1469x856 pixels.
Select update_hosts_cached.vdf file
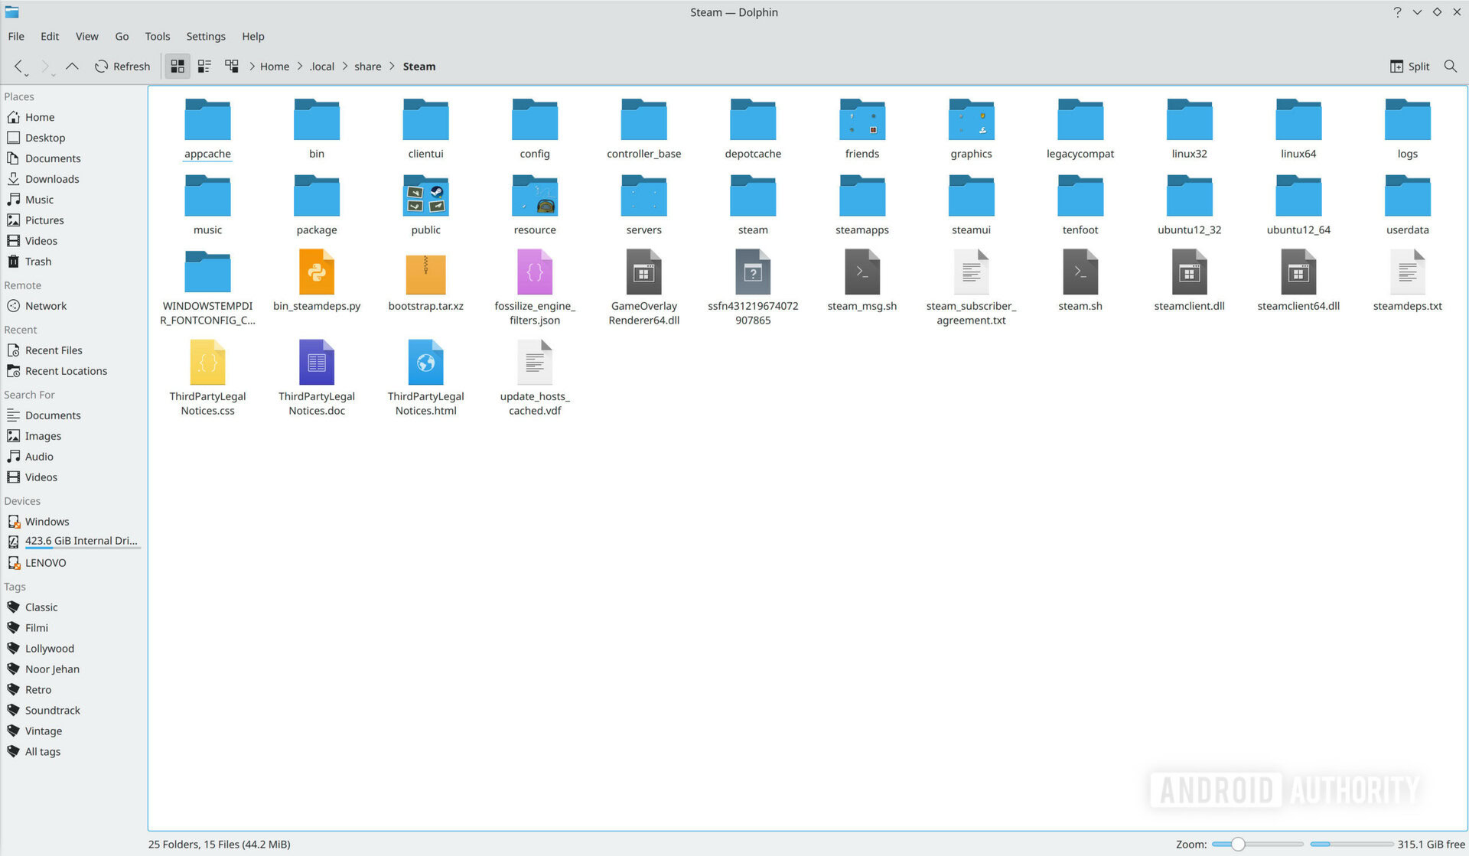(x=535, y=378)
